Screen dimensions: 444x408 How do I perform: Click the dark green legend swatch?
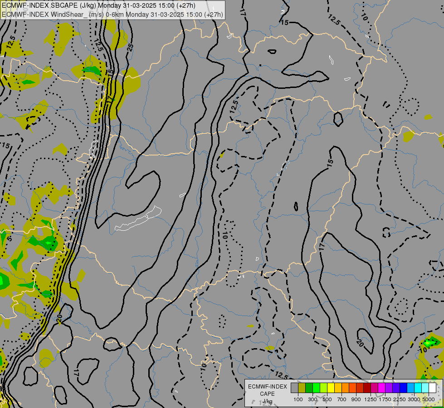(x=309, y=388)
